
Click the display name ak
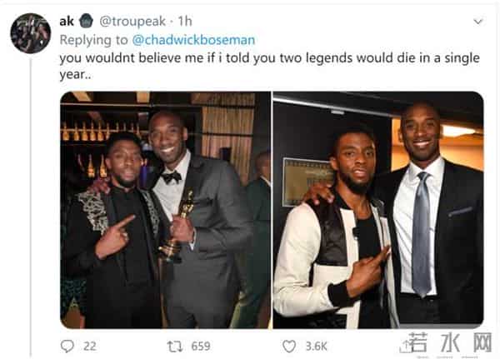click(67, 21)
